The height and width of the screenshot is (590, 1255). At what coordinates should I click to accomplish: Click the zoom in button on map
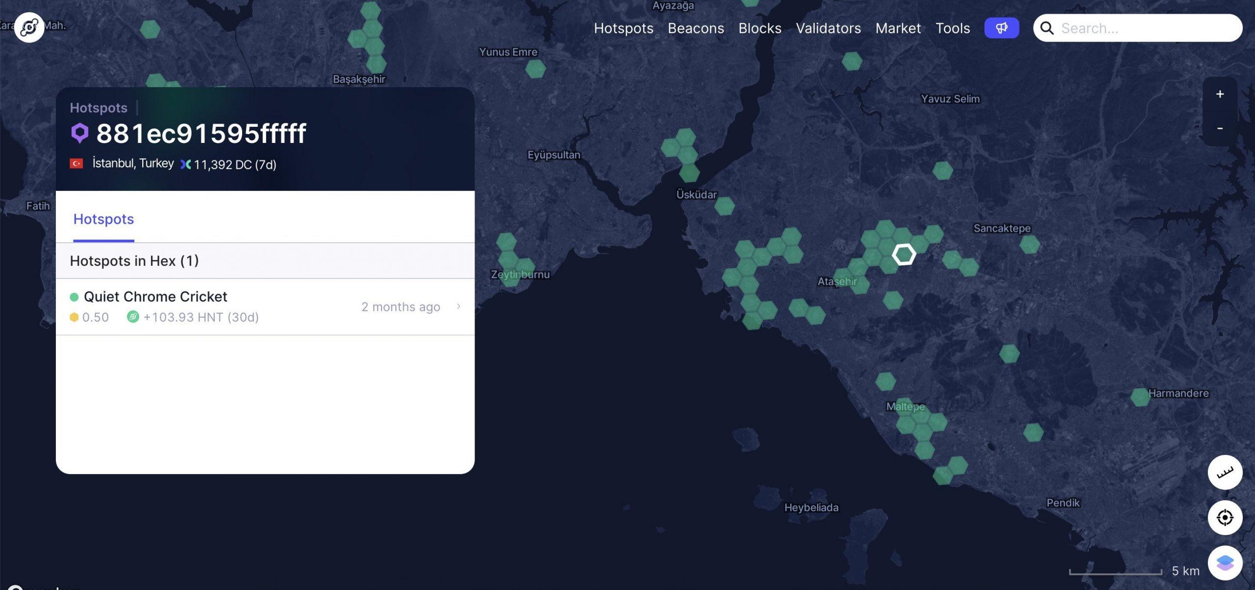click(1220, 94)
